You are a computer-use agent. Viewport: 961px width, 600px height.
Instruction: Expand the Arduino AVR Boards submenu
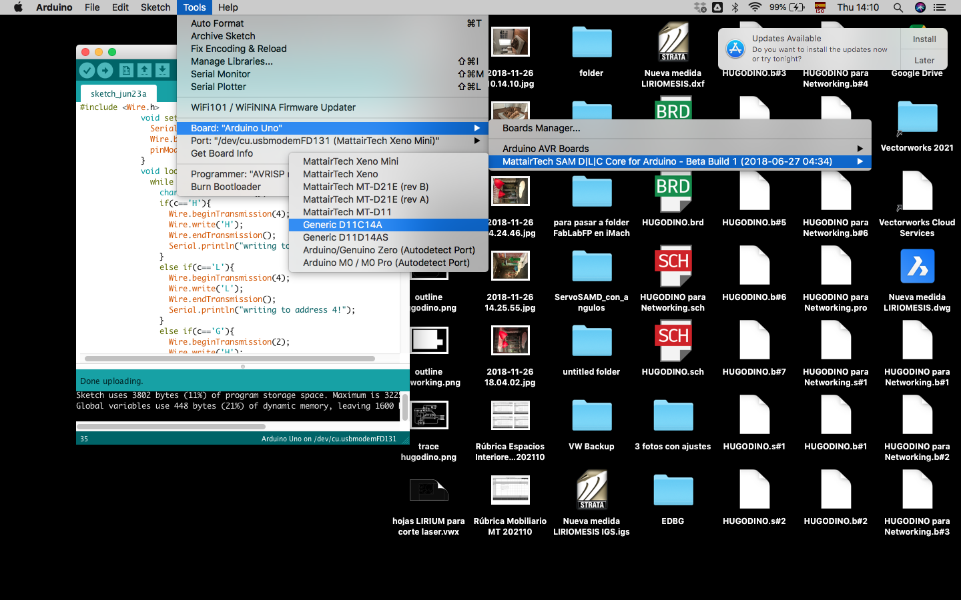[x=680, y=149]
